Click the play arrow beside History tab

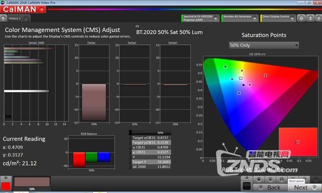coord(3,18)
